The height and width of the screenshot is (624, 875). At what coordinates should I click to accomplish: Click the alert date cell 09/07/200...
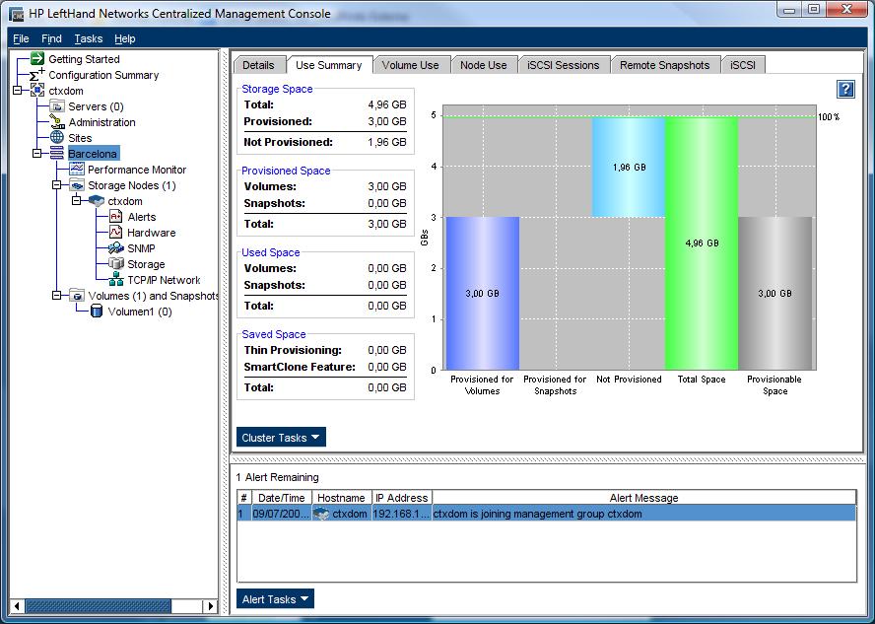click(x=281, y=514)
